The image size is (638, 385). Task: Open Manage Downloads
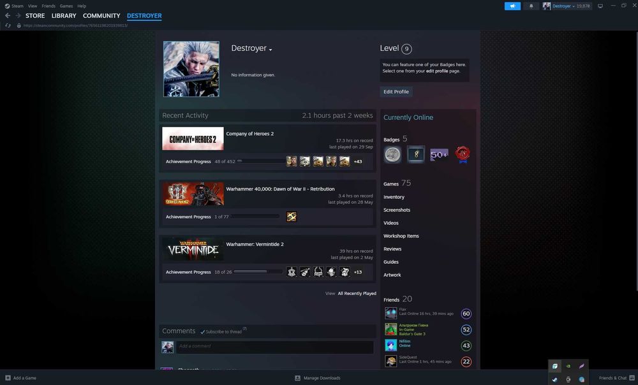(317, 378)
